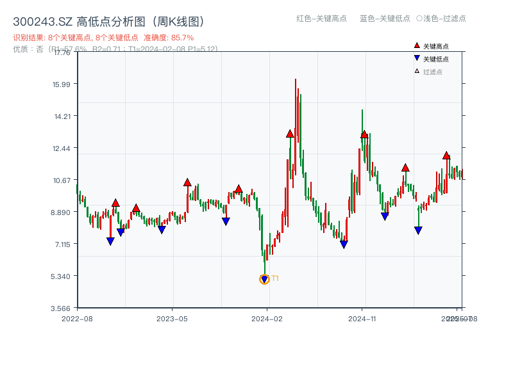Click the y-axis label 5.340

pos(60,277)
